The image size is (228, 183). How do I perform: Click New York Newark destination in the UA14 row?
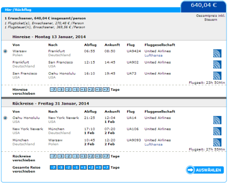[x=63, y=118]
